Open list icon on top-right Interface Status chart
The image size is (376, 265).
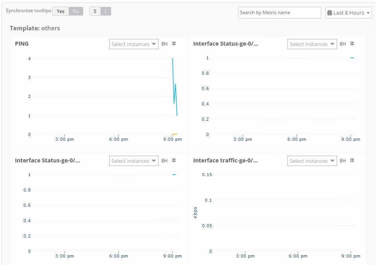[x=352, y=44]
